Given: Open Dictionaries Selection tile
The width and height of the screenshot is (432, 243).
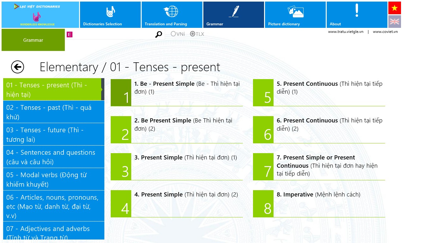Looking at the screenshot, I should click(x=110, y=15).
